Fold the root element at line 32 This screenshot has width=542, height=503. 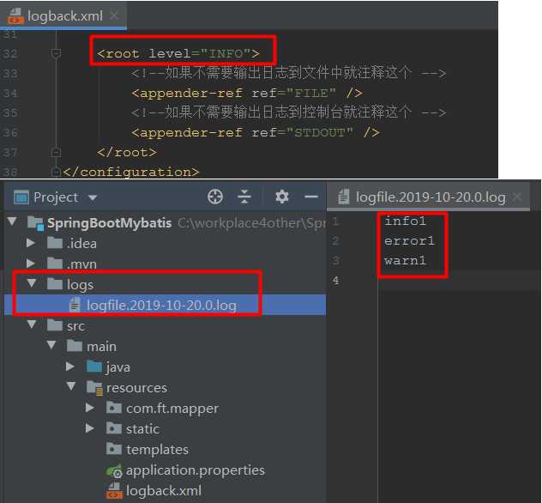coord(56,53)
